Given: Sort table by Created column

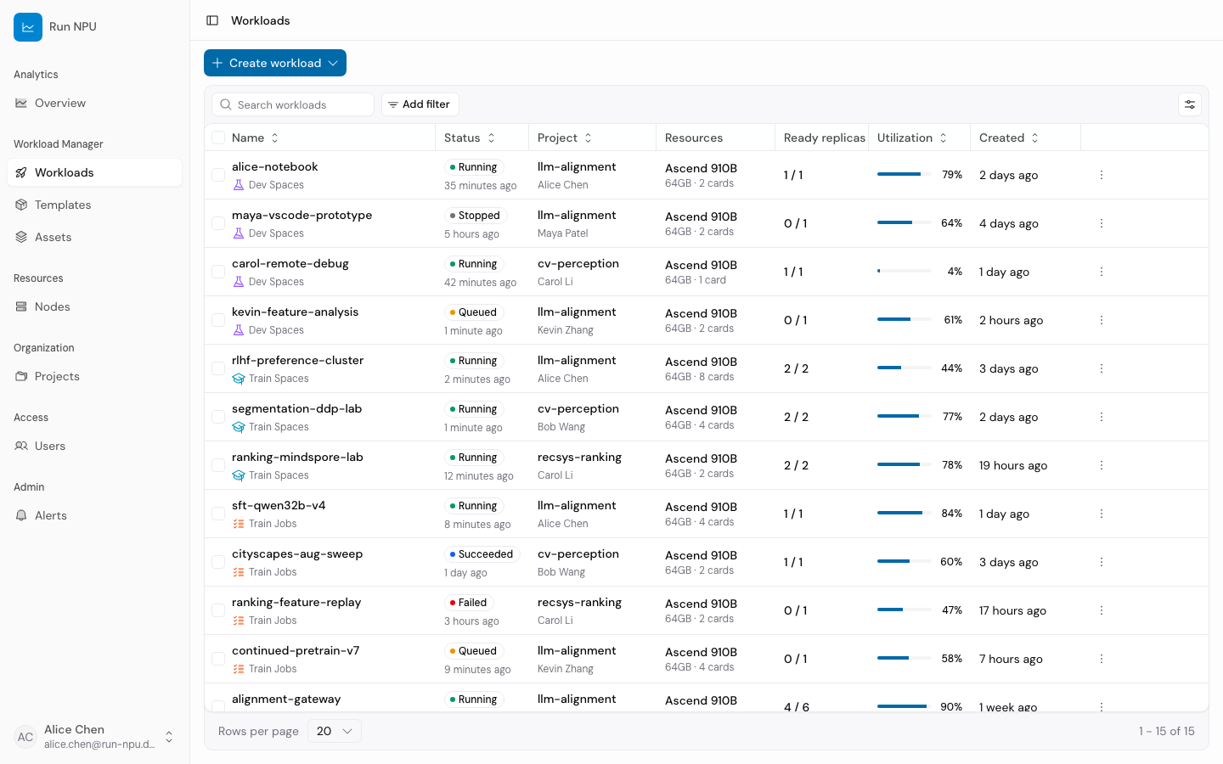Looking at the screenshot, I should coord(1009,138).
